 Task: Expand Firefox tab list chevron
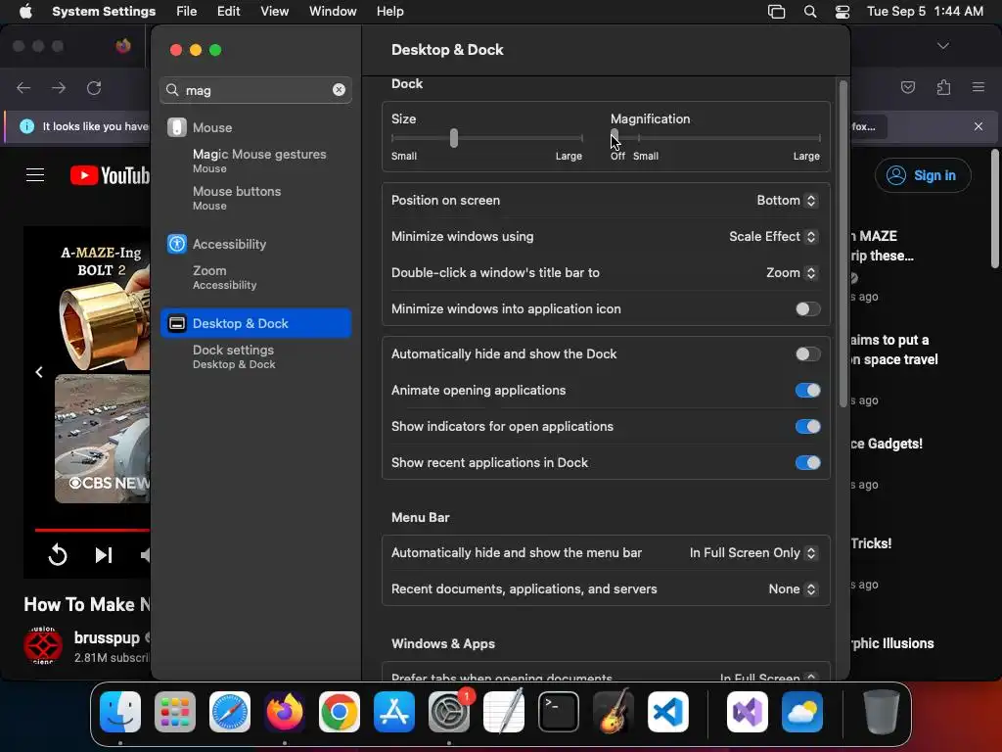pos(943,46)
